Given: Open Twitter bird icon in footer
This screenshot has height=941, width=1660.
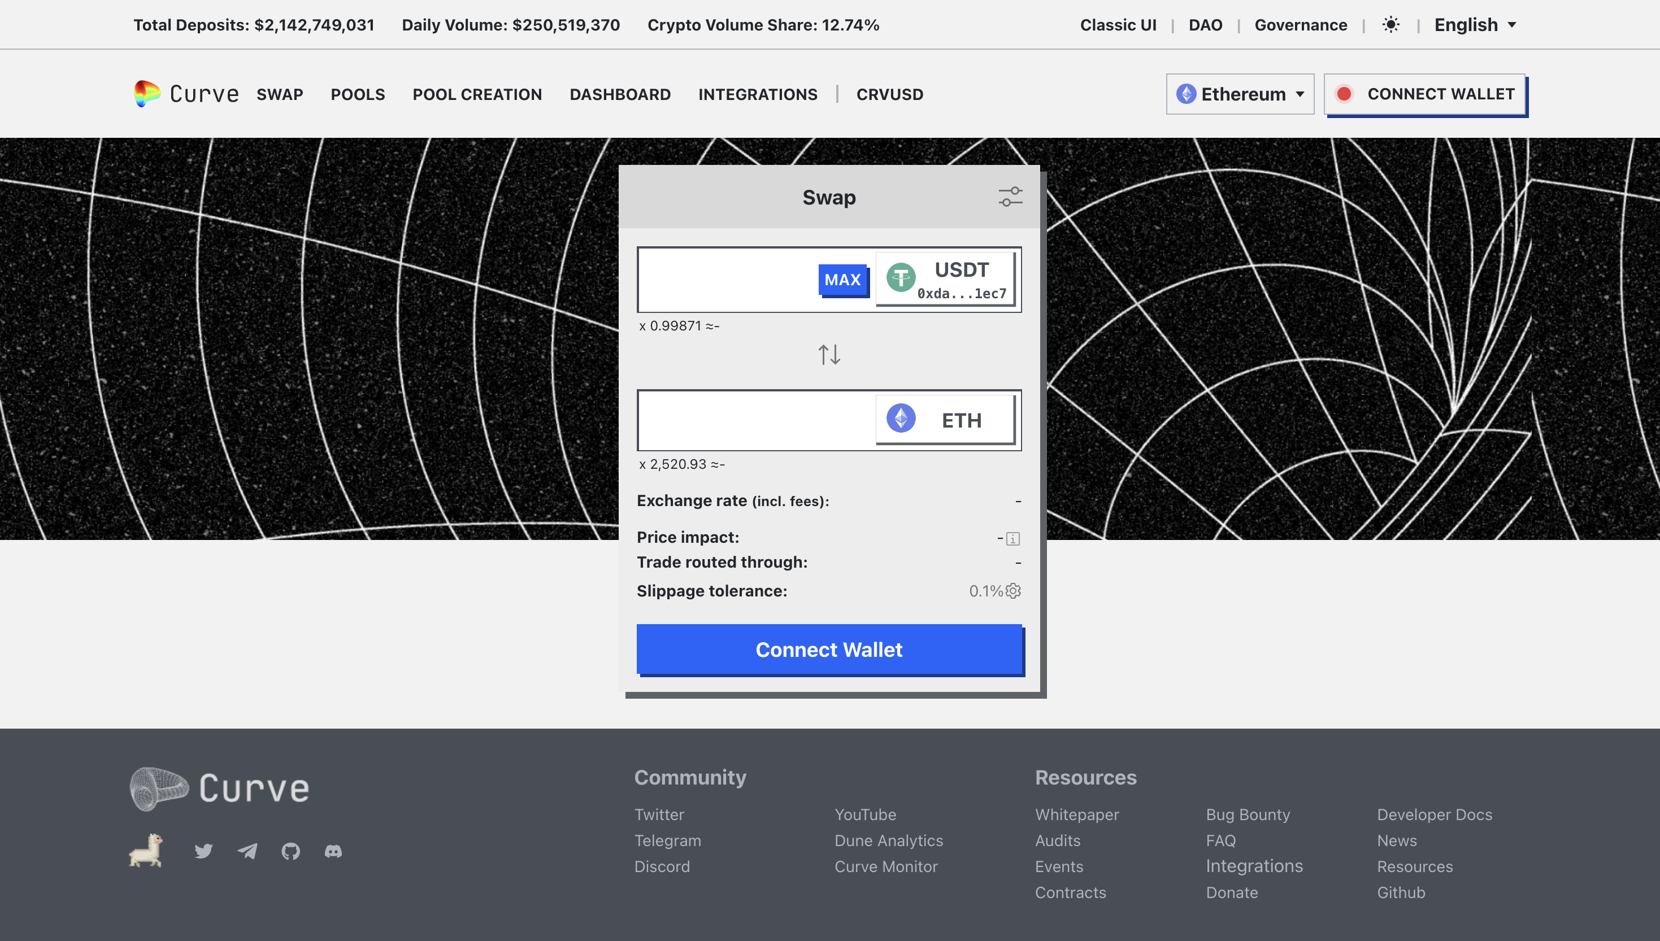Looking at the screenshot, I should [x=203, y=851].
